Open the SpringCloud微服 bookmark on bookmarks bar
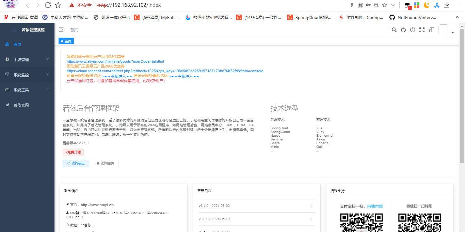The image size is (465, 232). coord(309,17)
